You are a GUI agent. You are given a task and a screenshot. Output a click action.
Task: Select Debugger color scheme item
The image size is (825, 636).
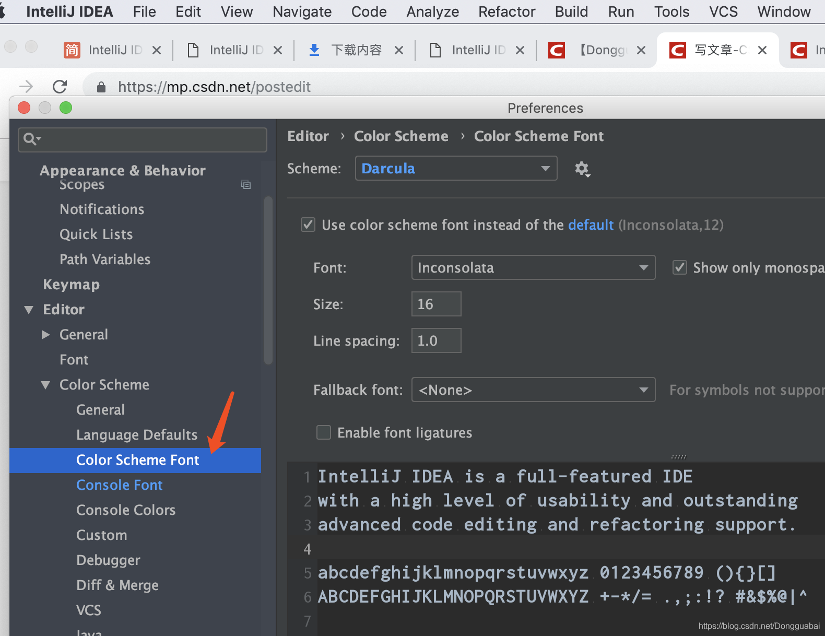108,560
